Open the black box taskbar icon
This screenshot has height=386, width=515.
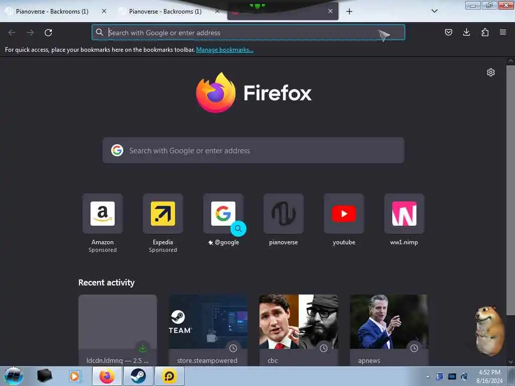(x=44, y=376)
